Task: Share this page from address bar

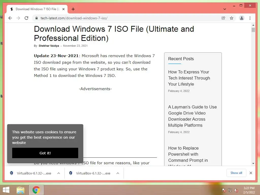Action: point(223,18)
